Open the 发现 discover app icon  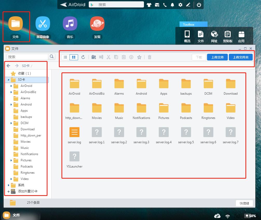[97, 24]
